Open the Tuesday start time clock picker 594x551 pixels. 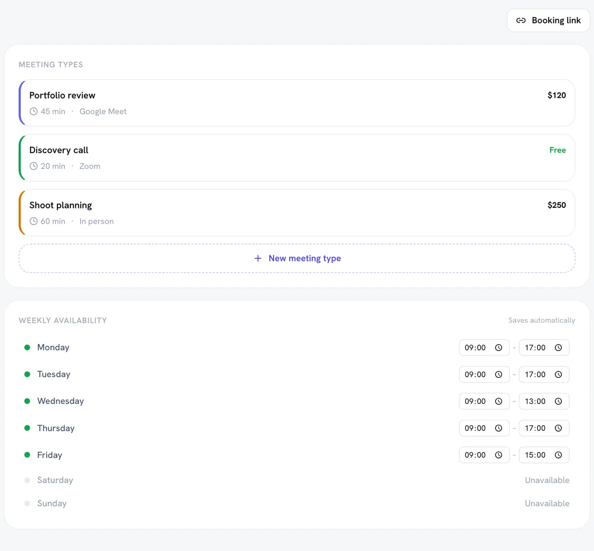pyautogui.click(x=498, y=374)
